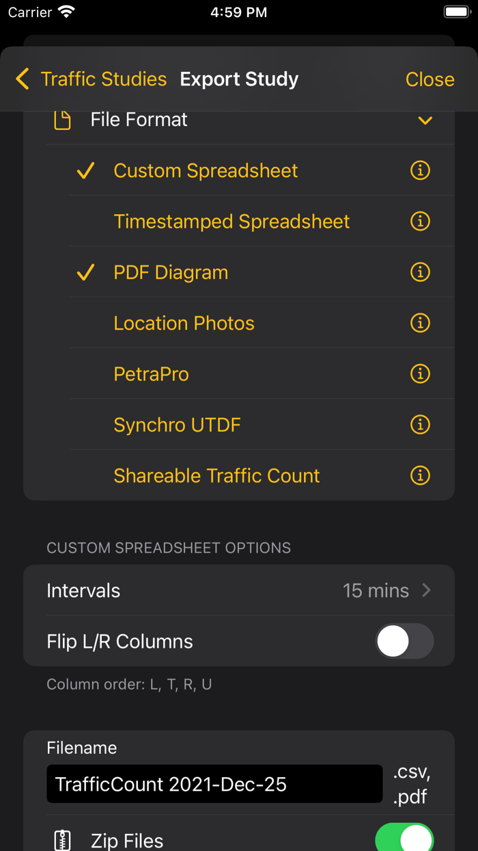This screenshot has width=478, height=851.
Task: Collapse the File Format section
Action: pyautogui.click(x=425, y=120)
